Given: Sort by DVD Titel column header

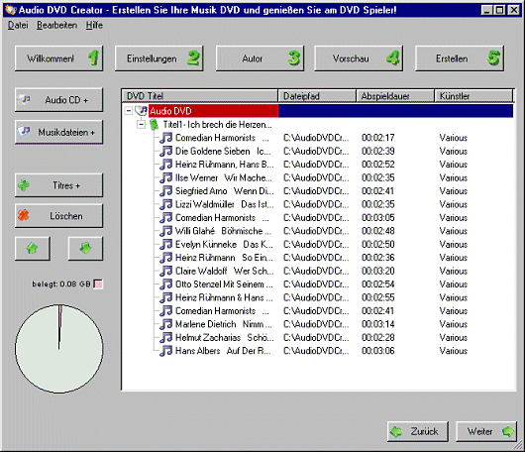Looking at the screenshot, I should pyautogui.click(x=200, y=96).
